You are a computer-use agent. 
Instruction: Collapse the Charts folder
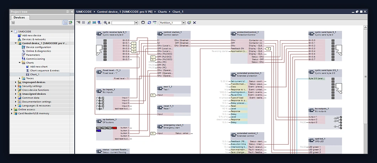20,63
